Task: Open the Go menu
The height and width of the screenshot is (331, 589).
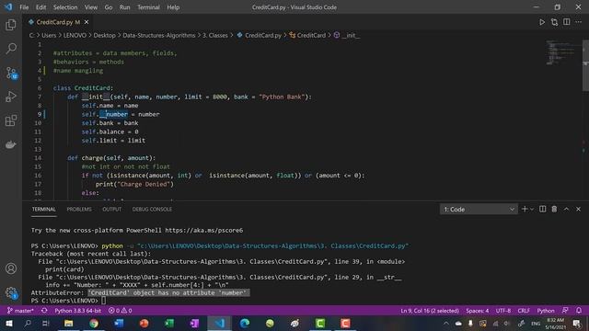Action: [x=109, y=7]
